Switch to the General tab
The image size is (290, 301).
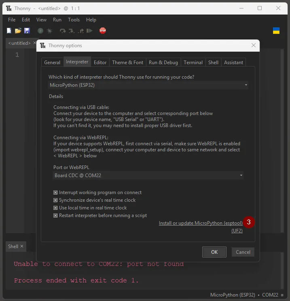tap(52, 63)
